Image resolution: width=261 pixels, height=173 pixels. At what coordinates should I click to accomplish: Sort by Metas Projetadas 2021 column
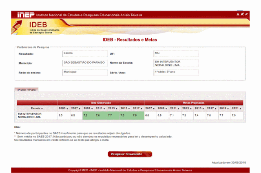(237, 108)
